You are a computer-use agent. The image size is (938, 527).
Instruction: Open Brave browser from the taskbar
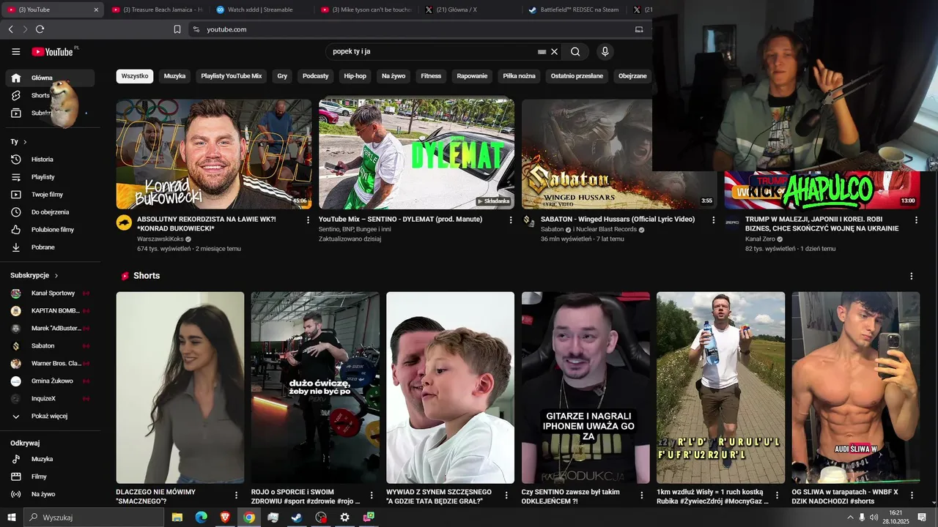225,517
